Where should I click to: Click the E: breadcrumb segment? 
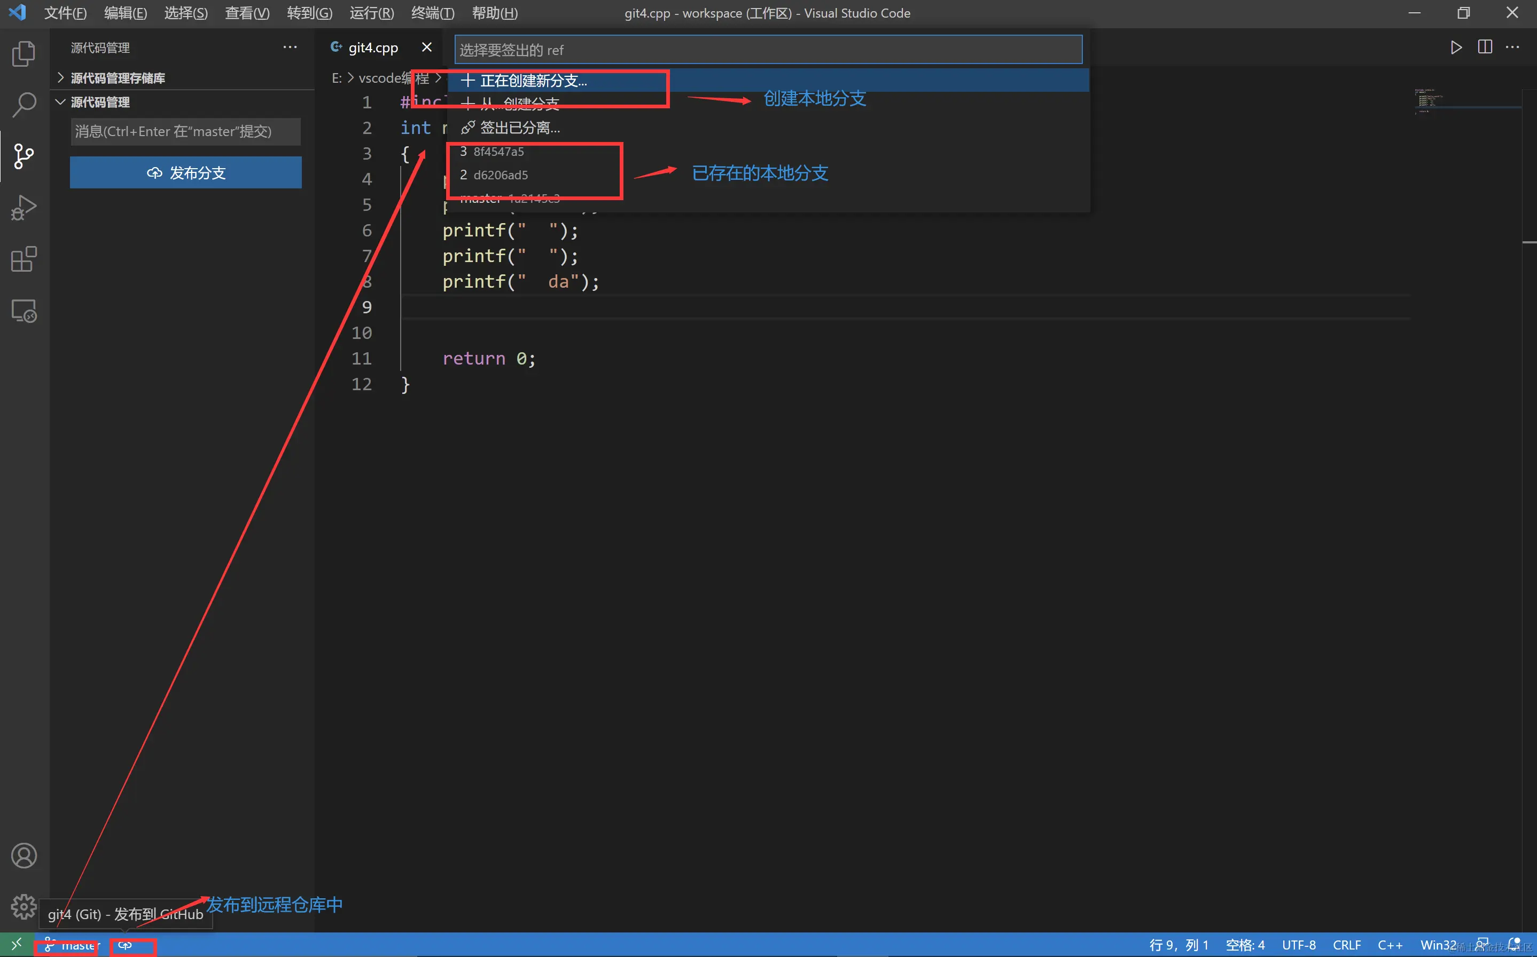click(x=337, y=78)
